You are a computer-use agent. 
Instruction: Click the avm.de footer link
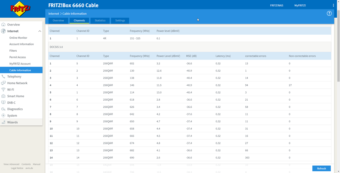(x=29, y=168)
